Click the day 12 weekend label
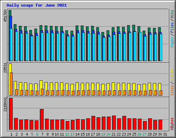 click(x=67, y=134)
